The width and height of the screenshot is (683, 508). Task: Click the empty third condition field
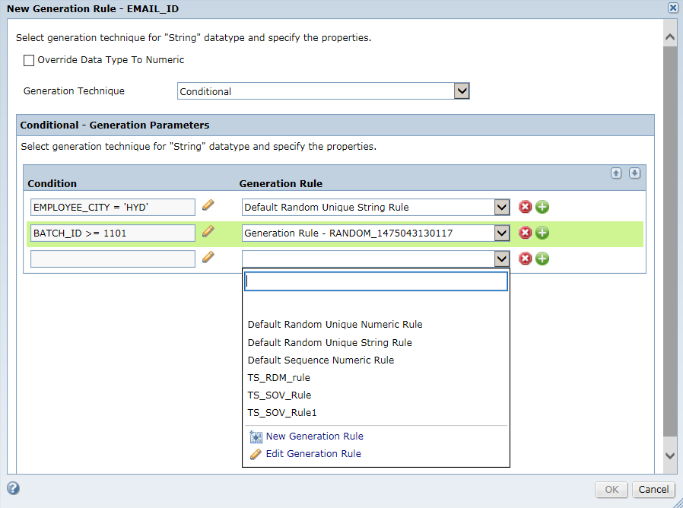point(113,259)
